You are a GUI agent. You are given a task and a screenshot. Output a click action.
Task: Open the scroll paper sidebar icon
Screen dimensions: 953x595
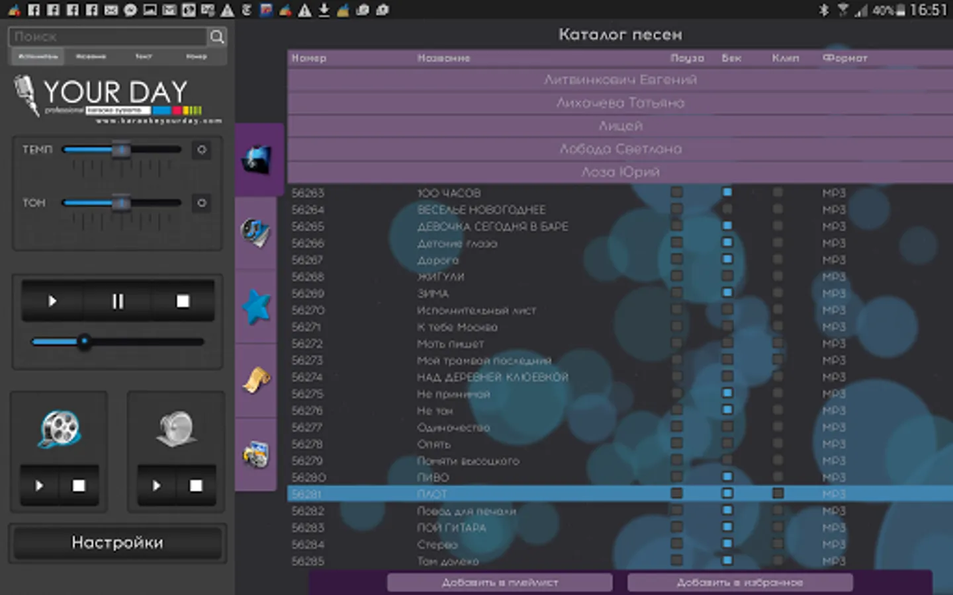click(x=256, y=380)
